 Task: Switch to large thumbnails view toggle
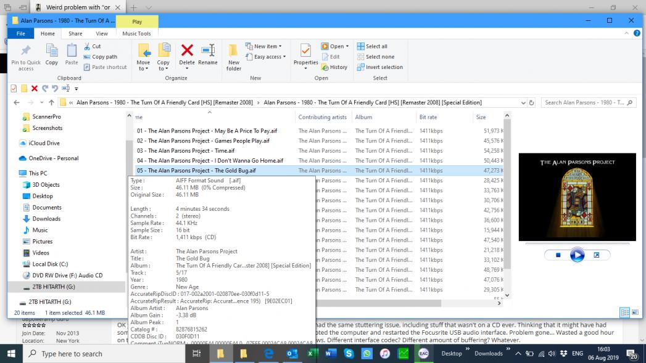point(634,313)
